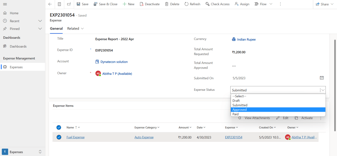This screenshot has width=337, height=156.
Task: Switch to the Related tab
Action: click(x=75, y=29)
